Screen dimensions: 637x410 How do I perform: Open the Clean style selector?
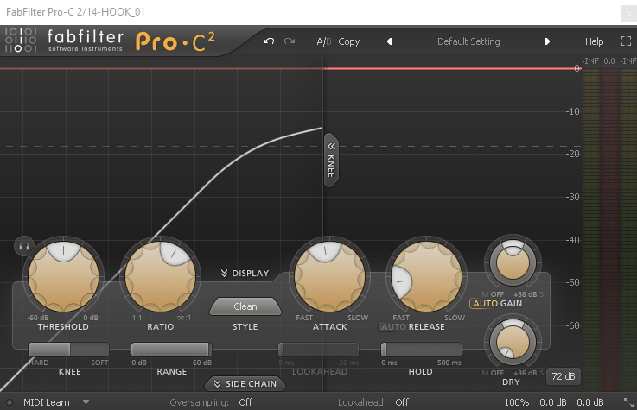click(245, 306)
